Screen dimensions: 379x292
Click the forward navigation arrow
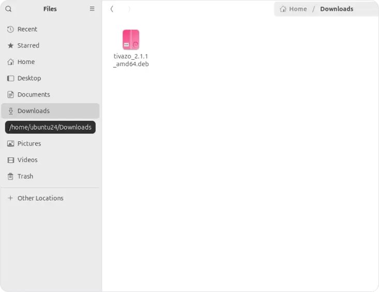coord(129,9)
